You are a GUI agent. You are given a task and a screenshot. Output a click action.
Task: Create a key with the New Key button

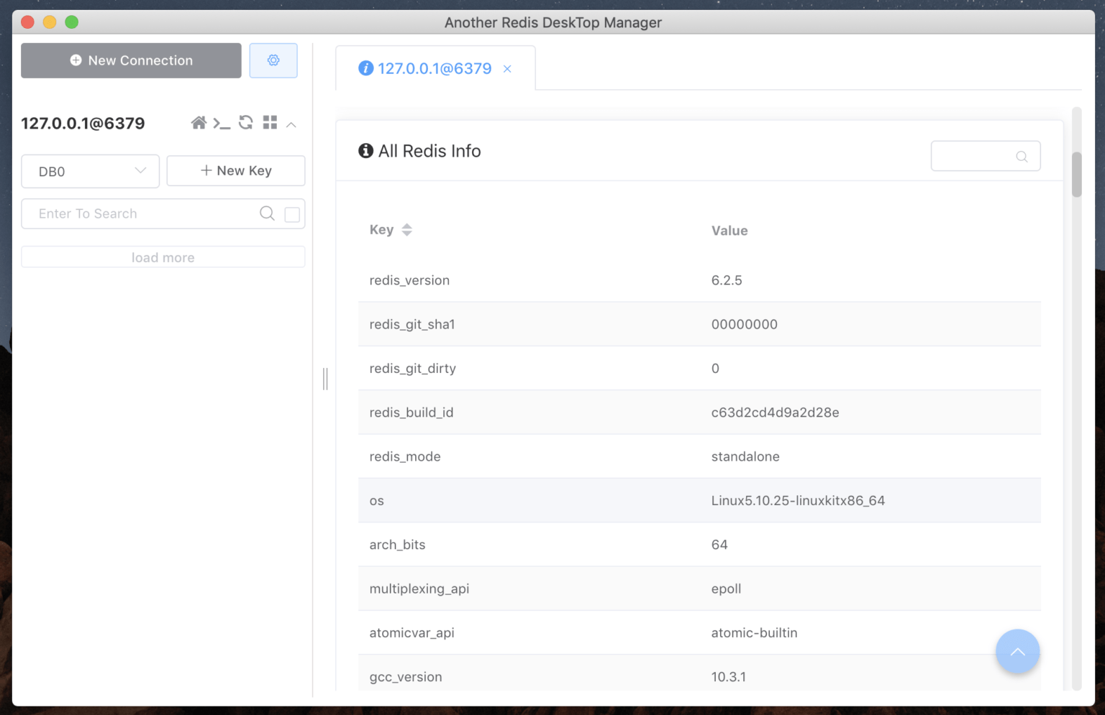[235, 170]
